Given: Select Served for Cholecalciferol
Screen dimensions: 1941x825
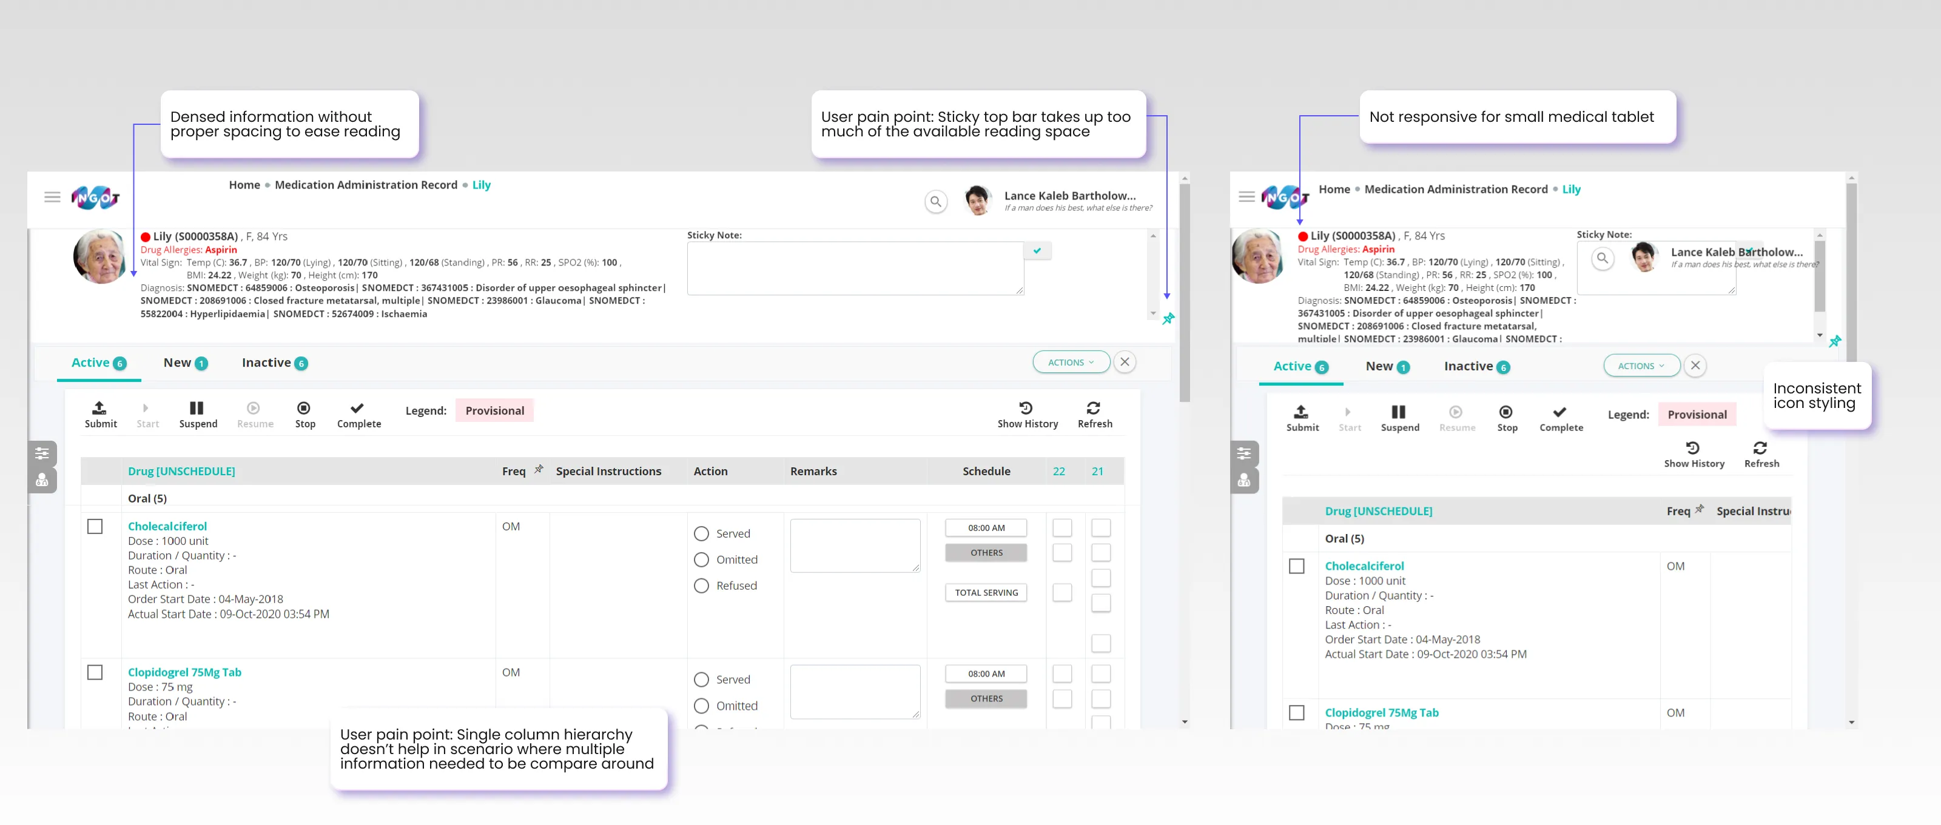Looking at the screenshot, I should (x=702, y=533).
